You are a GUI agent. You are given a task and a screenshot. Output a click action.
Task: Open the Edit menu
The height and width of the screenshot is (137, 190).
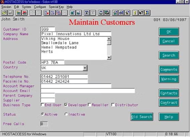point(16,7)
